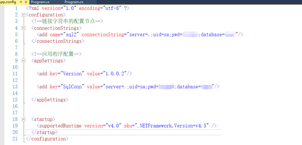Place cursor in the "1.0.0.2" version value
Screen dimensions: 302x145
click(x=115, y=74)
